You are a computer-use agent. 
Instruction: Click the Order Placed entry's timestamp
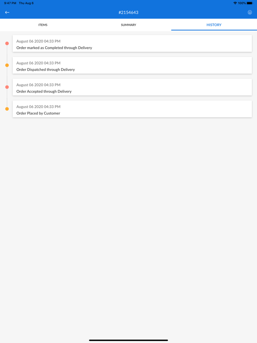[x=39, y=106]
